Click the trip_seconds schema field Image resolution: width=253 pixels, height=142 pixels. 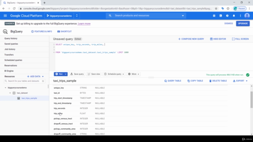(x=59, y=108)
